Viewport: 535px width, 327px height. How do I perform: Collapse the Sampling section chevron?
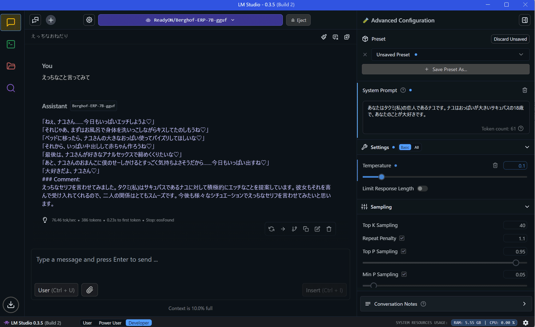[527, 207]
